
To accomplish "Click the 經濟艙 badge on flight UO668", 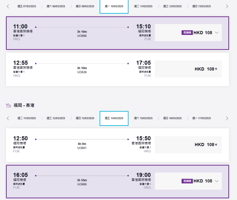I will pyautogui.click(x=187, y=33).
